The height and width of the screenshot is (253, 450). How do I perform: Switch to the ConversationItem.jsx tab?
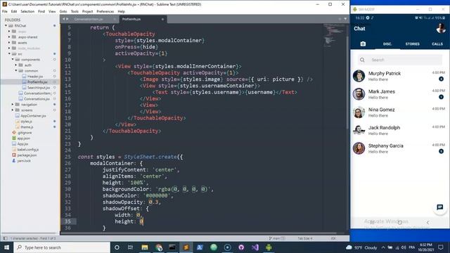tap(89, 19)
